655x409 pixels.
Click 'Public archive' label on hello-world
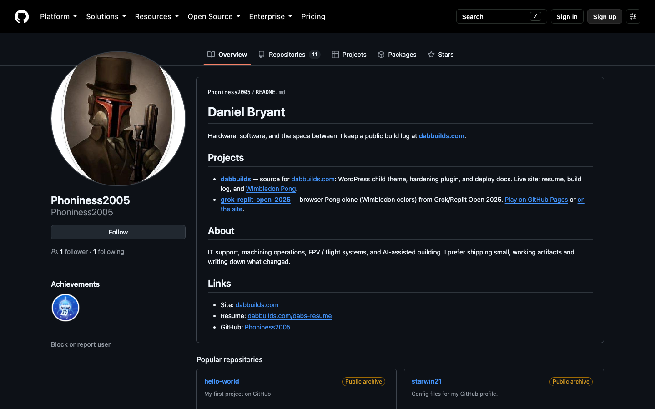click(363, 382)
